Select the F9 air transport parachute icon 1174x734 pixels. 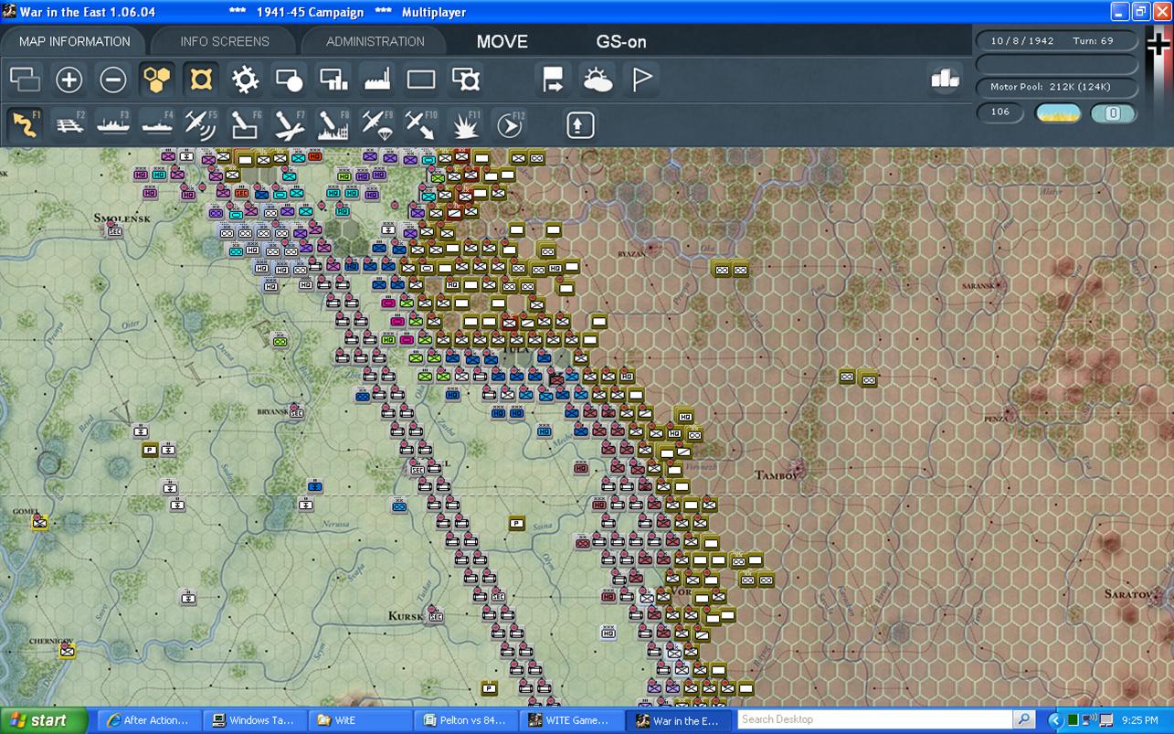[x=377, y=124]
